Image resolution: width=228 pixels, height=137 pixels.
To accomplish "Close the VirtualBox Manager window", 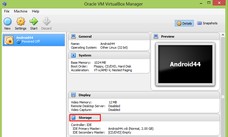I will coord(219,3).
